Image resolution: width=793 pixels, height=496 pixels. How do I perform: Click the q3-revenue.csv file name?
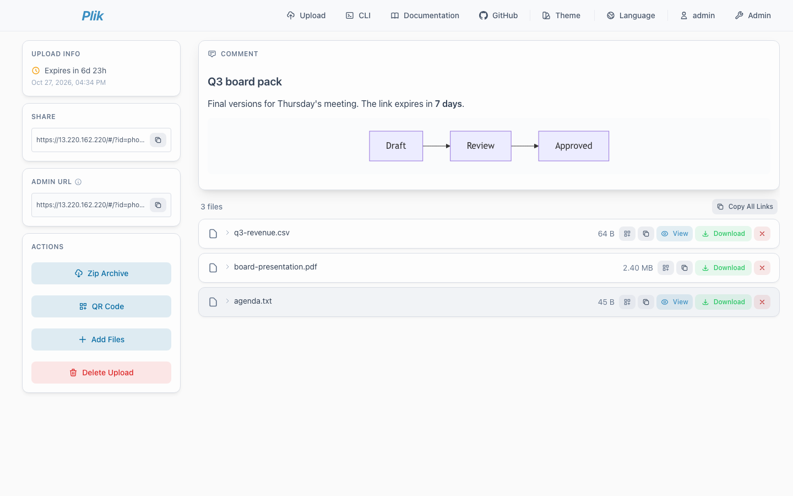pyautogui.click(x=262, y=233)
